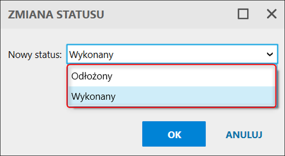This screenshot has height=156, width=285.
Task: Confirm the status change with OK
Action: (x=174, y=134)
